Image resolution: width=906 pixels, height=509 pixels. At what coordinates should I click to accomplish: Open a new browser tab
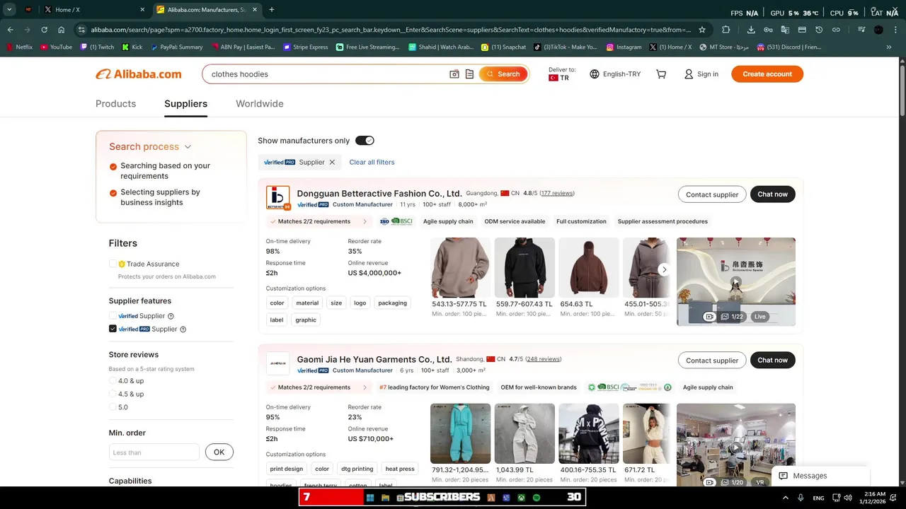click(272, 10)
